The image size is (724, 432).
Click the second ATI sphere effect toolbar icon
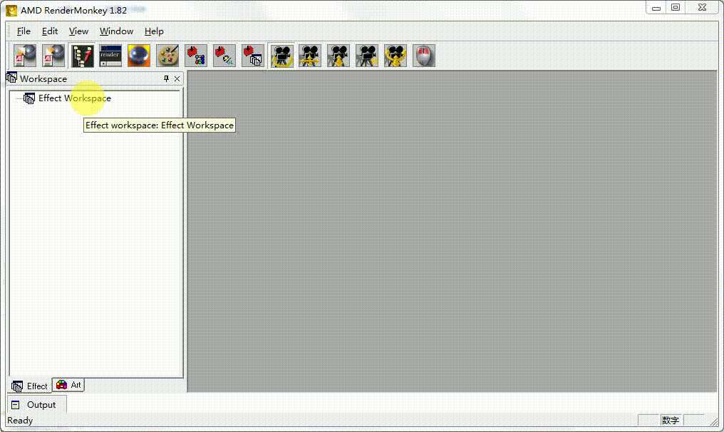click(53, 56)
